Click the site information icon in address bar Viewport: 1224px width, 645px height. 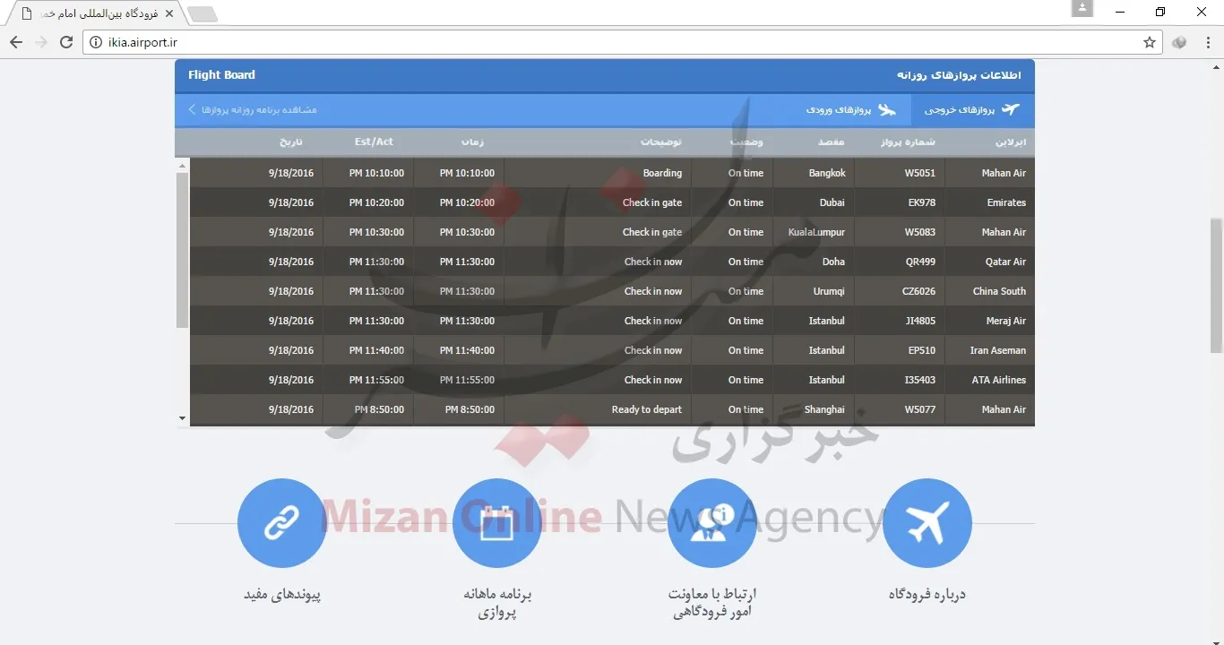coord(96,42)
